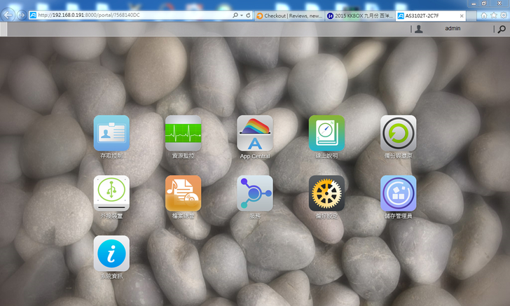This screenshot has height=306, width=510.
Task: Launch the 資源監控 resource monitor
Action: (183, 133)
